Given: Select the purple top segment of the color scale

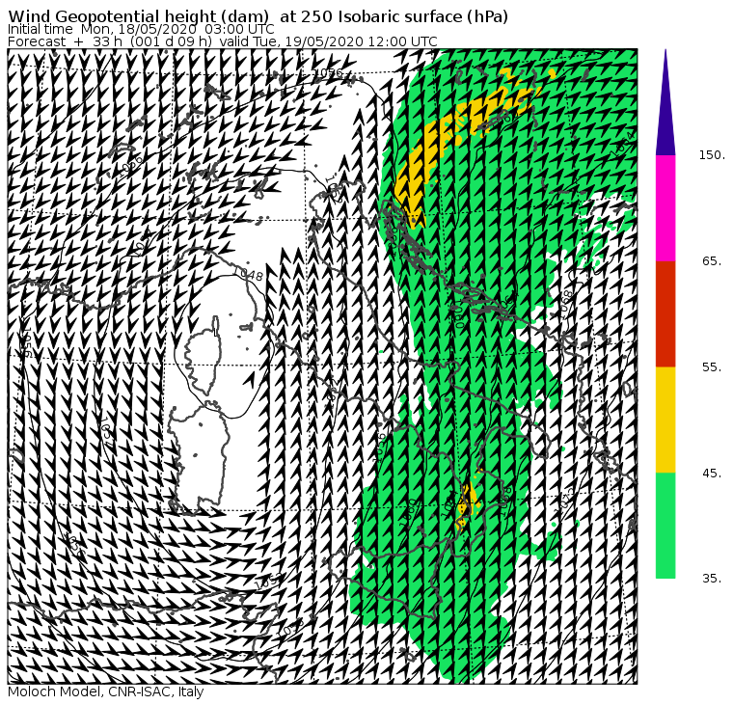Looking at the screenshot, I should coord(665,102).
